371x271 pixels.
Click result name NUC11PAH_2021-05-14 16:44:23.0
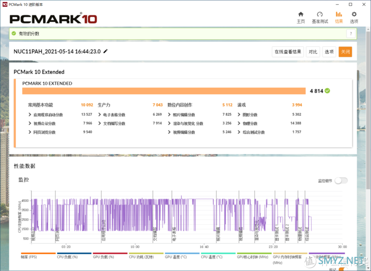57,52
